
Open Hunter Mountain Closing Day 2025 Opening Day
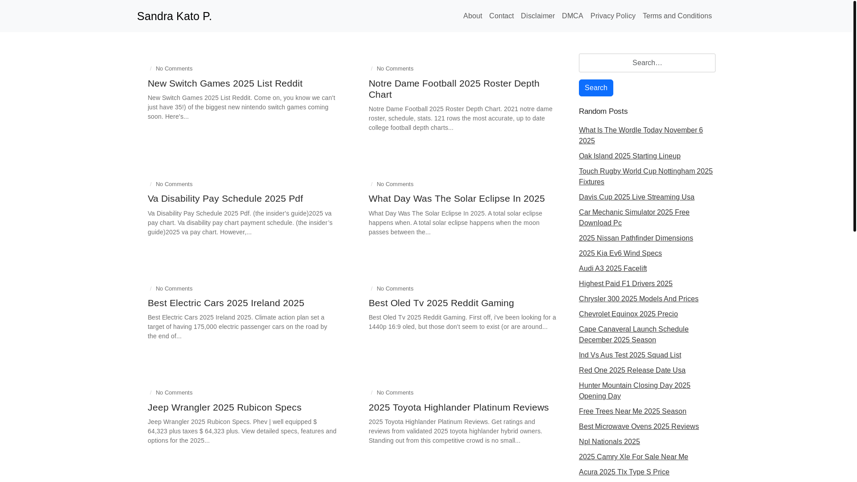point(634,391)
